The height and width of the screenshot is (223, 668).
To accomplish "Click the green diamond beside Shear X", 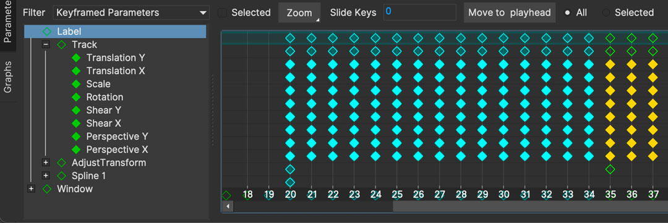I will tap(76, 124).
